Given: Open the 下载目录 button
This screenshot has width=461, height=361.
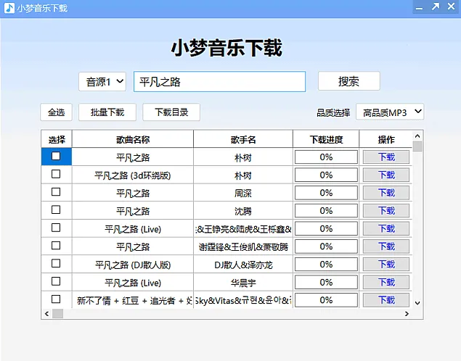Looking at the screenshot, I should pos(171,112).
